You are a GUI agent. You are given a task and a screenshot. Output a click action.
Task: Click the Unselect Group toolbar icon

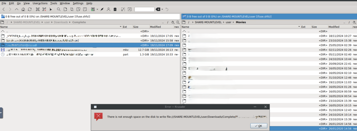130,9
